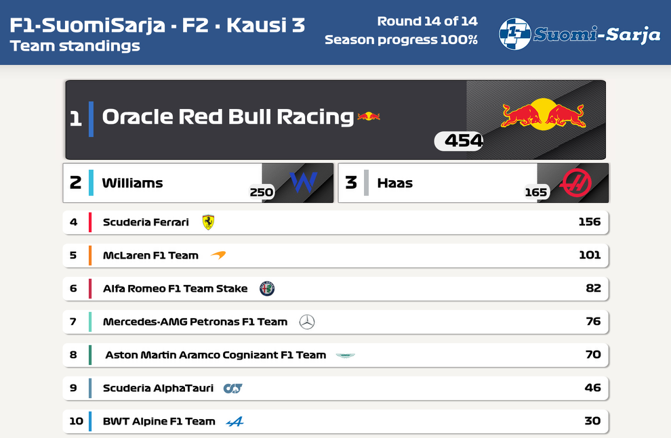Open the Scuderia Ferrari standings row
671x438 pixels.
[335, 222]
